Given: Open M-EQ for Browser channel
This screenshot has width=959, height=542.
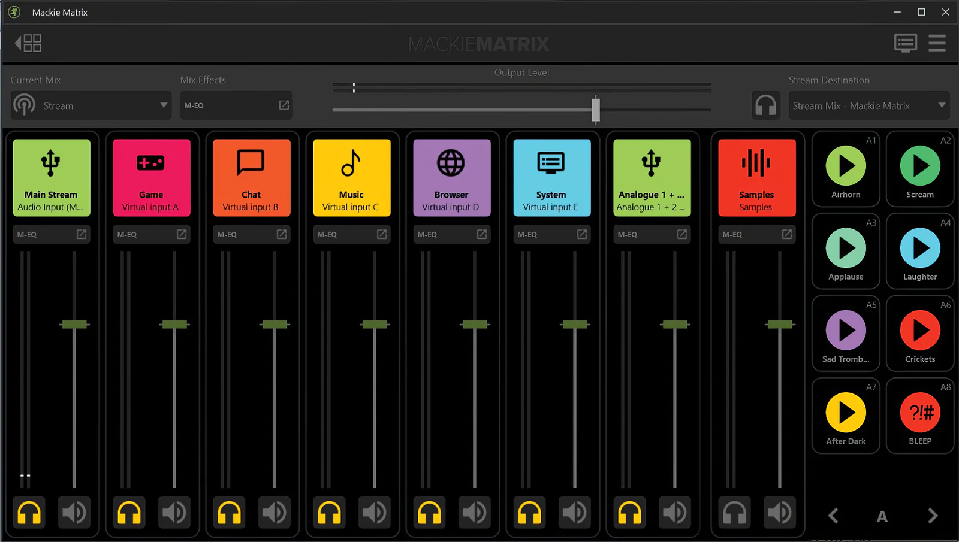Looking at the screenshot, I should pos(452,234).
